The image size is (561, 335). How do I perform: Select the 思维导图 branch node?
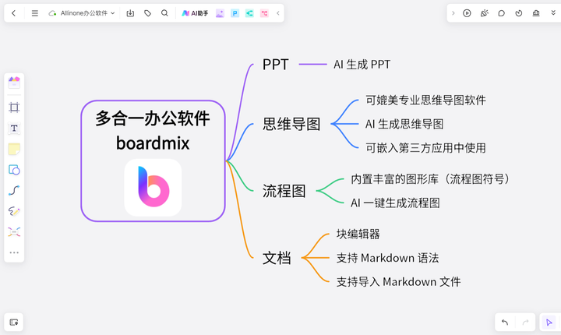pos(291,124)
